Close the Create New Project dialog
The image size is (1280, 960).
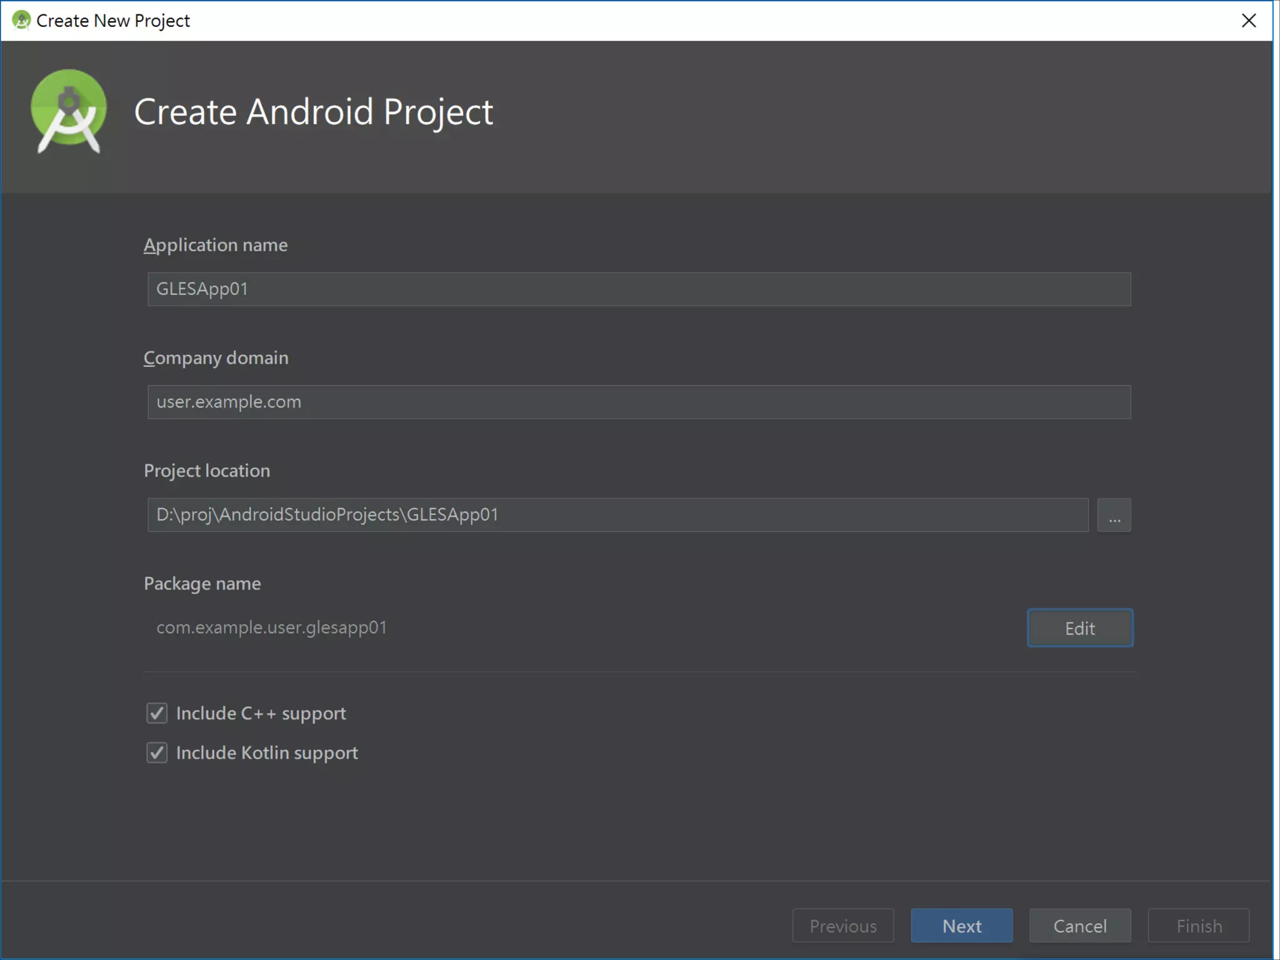point(1248,21)
